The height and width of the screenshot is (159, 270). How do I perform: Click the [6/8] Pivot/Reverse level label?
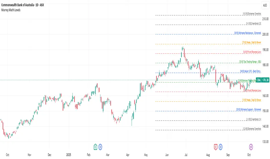click(x=252, y=52)
